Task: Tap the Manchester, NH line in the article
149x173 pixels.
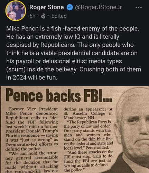Action: pyautogui.click(x=80, y=118)
